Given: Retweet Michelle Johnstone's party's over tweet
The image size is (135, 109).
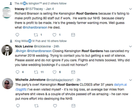Looking at the screenshot, I should [36, 106].
